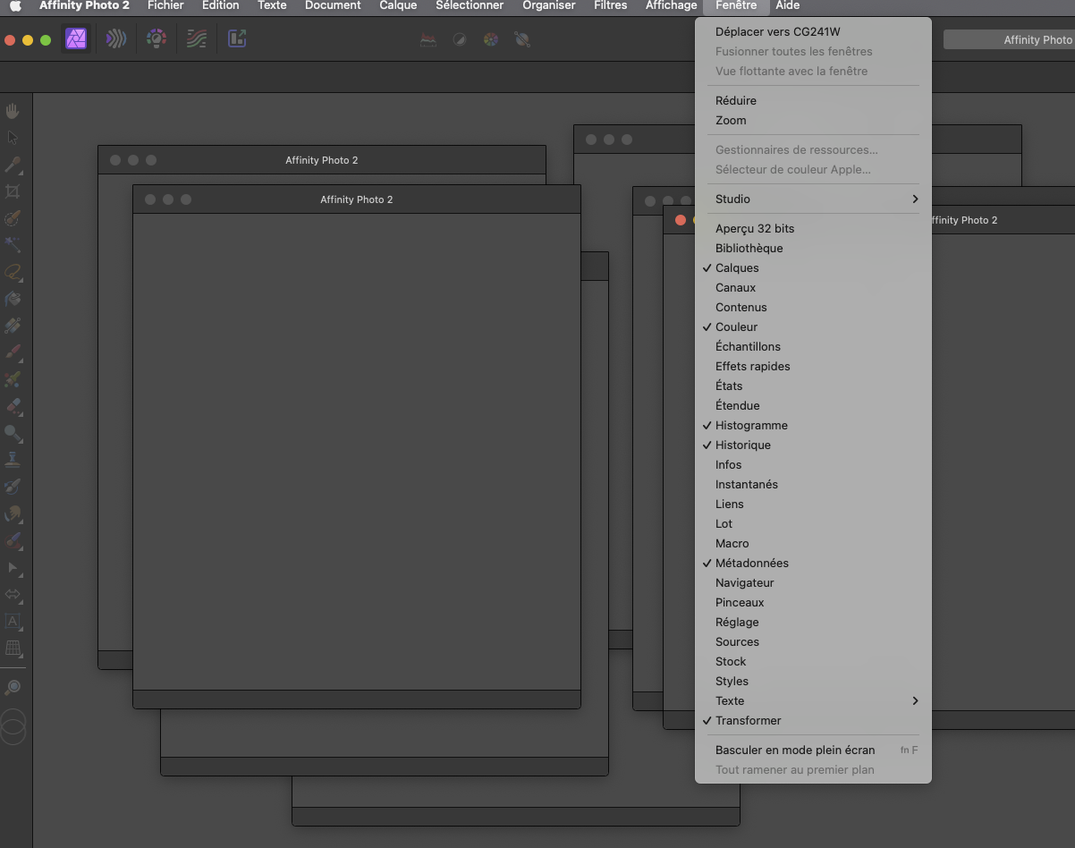1075x848 pixels.
Task: Select the Gradient tool
Action: click(13, 326)
